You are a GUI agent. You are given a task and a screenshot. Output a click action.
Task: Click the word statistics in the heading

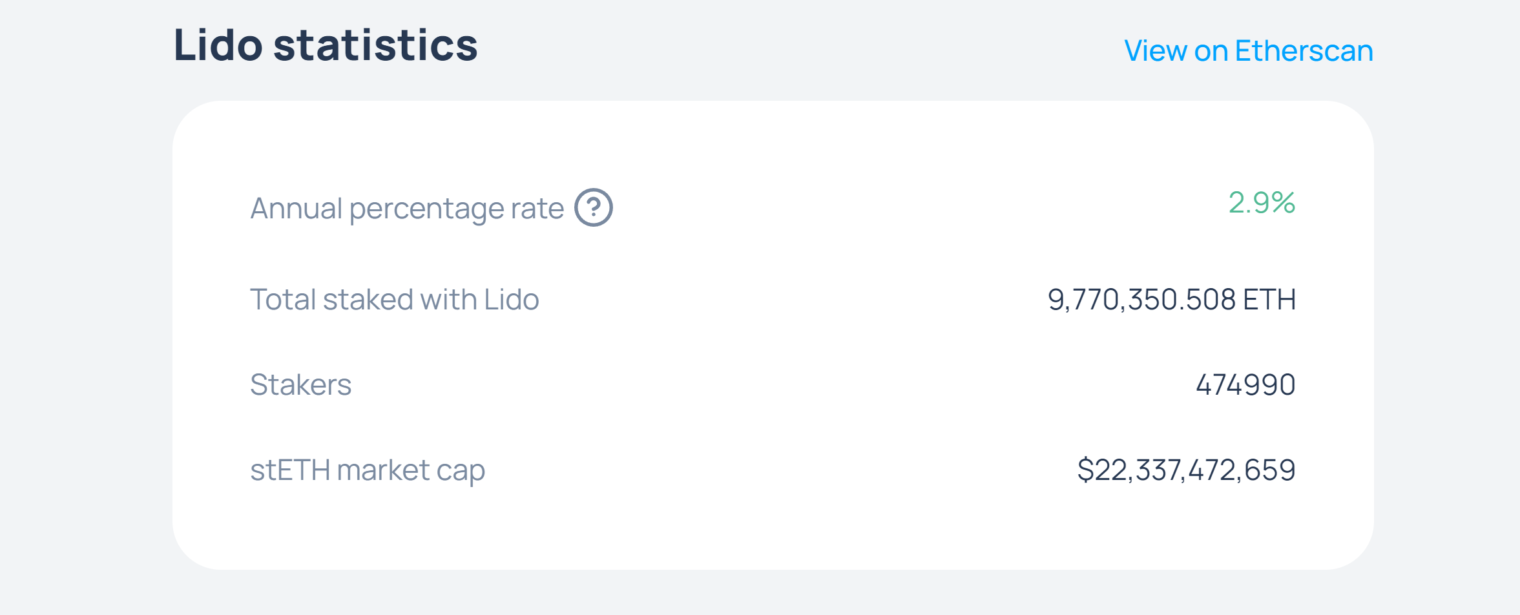click(375, 45)
